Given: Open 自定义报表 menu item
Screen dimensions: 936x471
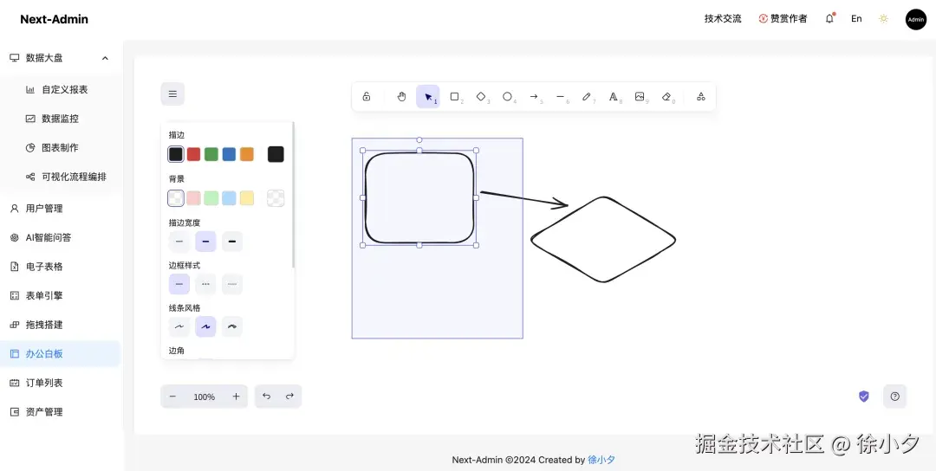Looking at the screenshot, I should [x=61, y=89].
